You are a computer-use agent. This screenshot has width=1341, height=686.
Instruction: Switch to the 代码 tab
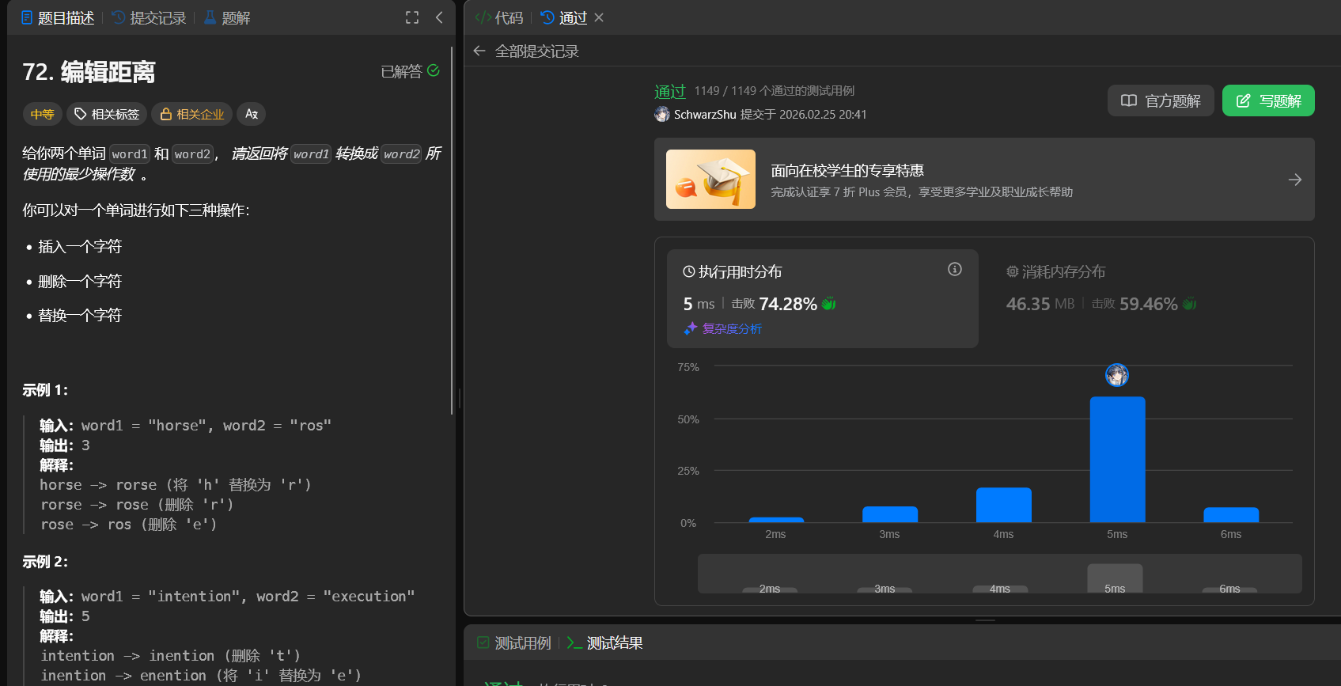click(500, 17)
